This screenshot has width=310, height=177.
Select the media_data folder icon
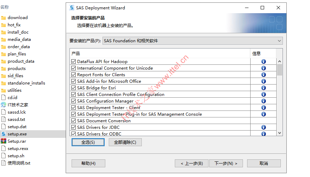(3, 39)
